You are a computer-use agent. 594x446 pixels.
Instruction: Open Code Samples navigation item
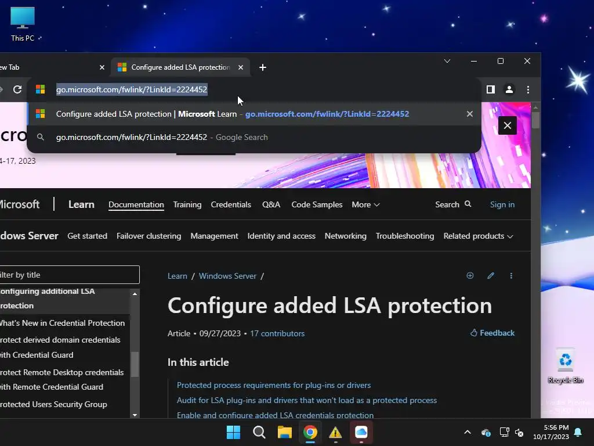(x=317, y=205)
